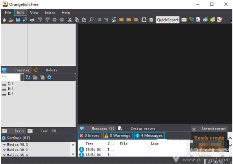Click the orange Ex folder icon
Image resolution: width=233 pixels, height=164 pixels.
121,20
